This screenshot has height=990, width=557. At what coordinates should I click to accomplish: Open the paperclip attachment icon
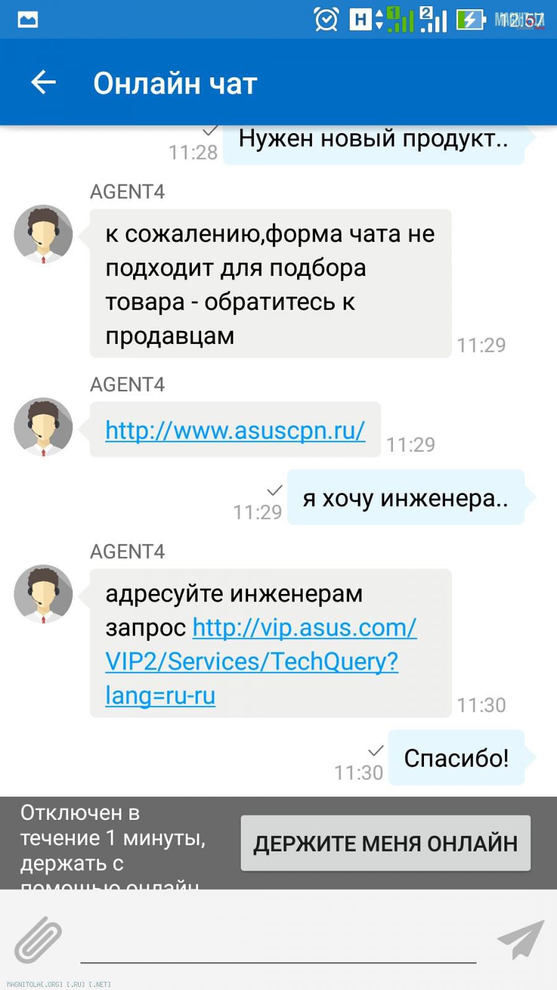click(38, 939)
